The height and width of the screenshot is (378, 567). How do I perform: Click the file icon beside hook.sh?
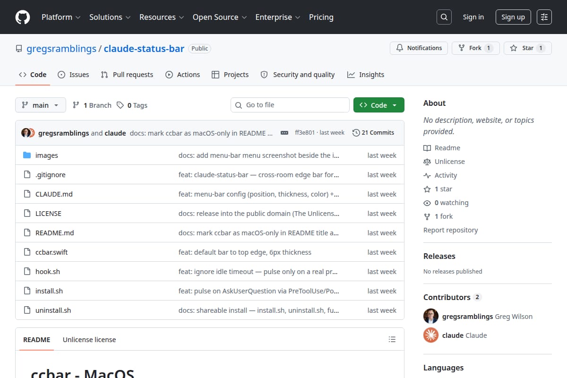point(27,272)
